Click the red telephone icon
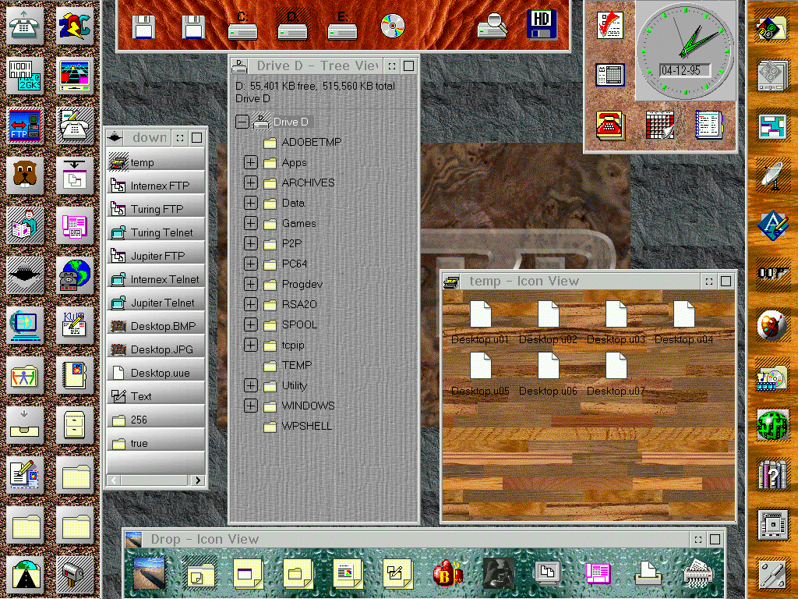Viewport: 798px width, 599px height. coord(611,125)
